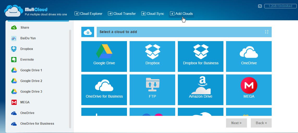Select OneDrive for Business in sidebar
The width and height of the screenshot is (298, 133).
point(38,124)
